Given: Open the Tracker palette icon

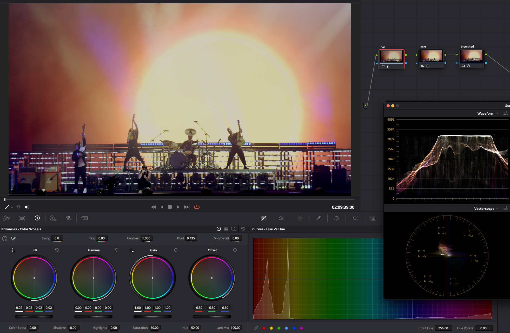Looking at the screenshot, I should (355, 218).
